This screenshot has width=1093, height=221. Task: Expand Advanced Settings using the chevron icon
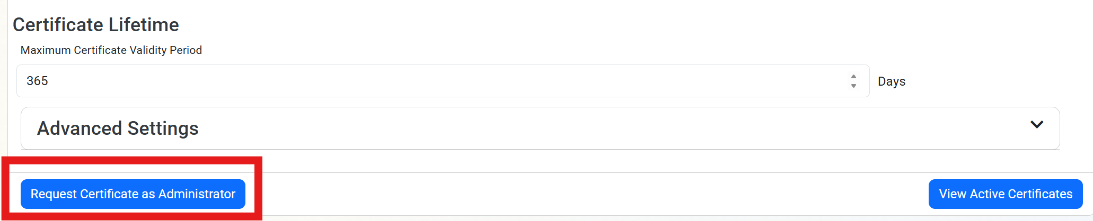(x=1036, y=125)
